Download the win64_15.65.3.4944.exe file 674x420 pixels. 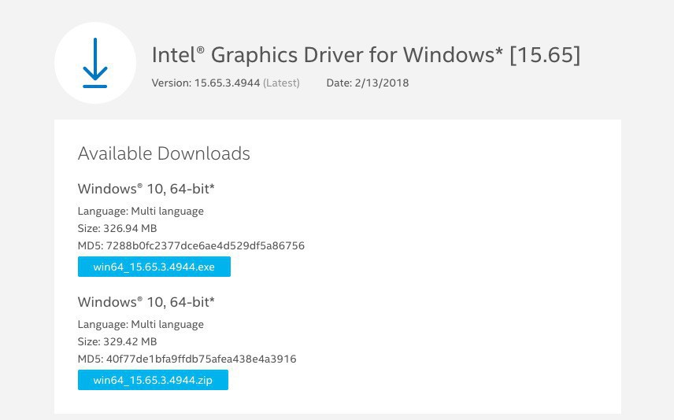[x=154, y=267]
